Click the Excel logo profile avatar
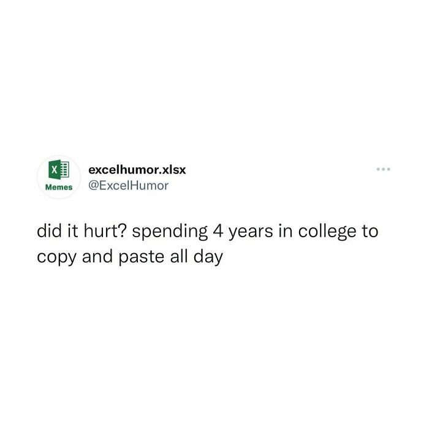This screenshot has width=429, height=429. (x=59, y=177)
